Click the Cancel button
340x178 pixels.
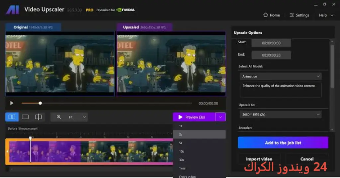click(307, 159)
